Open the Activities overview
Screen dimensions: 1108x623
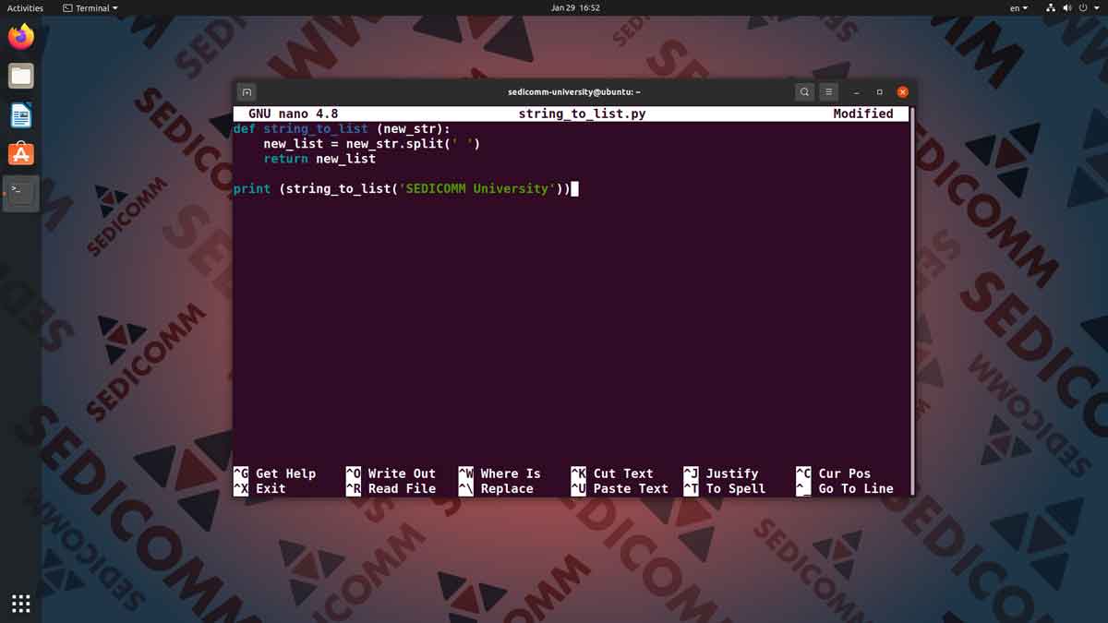pyautogui.click(x=24, y=7)
